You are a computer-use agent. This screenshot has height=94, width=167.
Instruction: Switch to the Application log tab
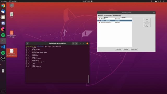click(117, 15)
